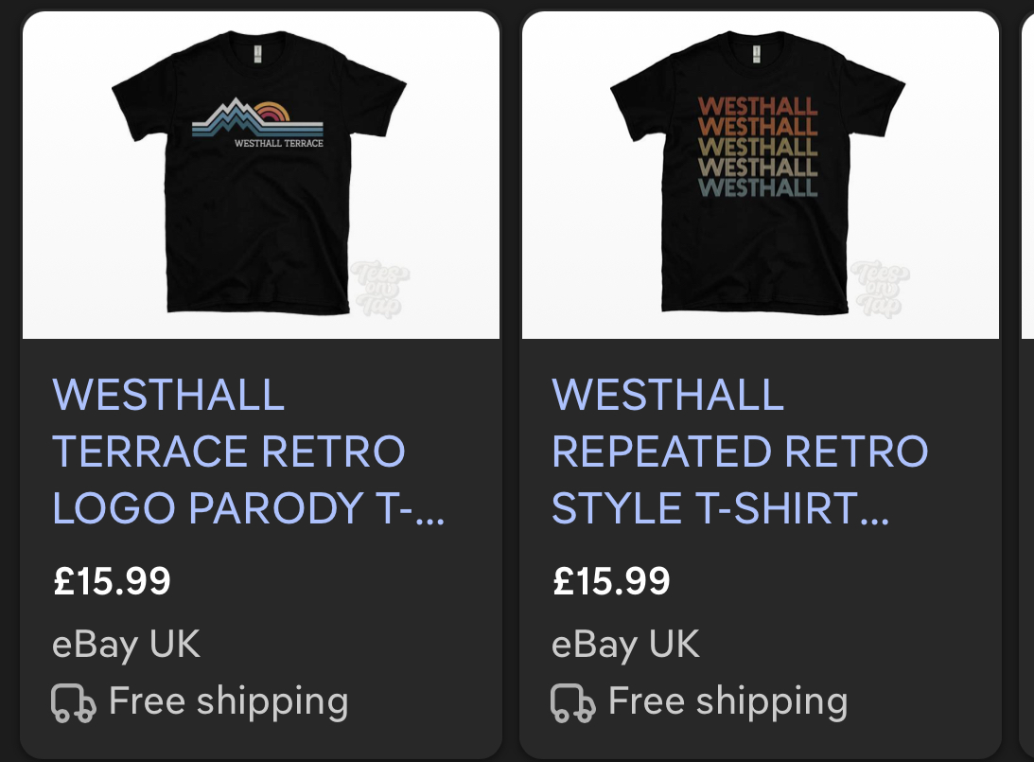Click the orange sunset arc in the shirt logo

point(274,112)
